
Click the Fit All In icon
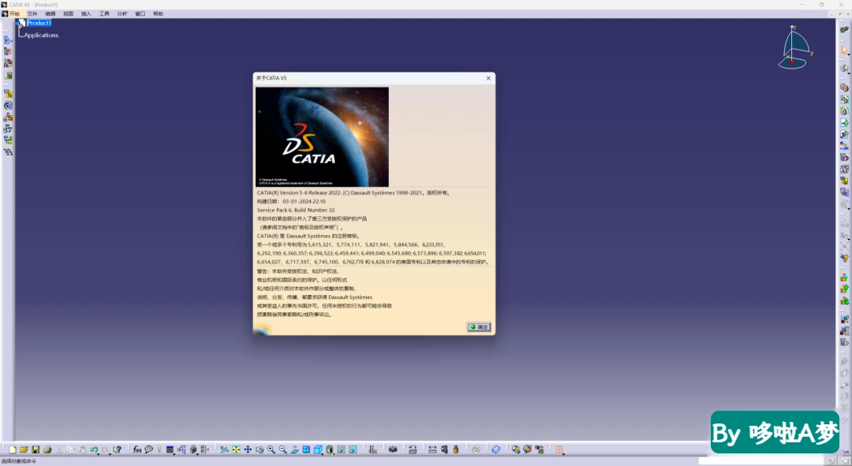click(x=236, y=449)
